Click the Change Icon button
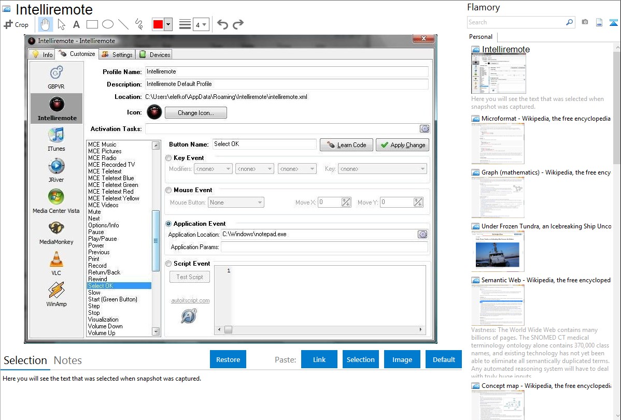This screenshot has height=420, width=621. point(195,113)
